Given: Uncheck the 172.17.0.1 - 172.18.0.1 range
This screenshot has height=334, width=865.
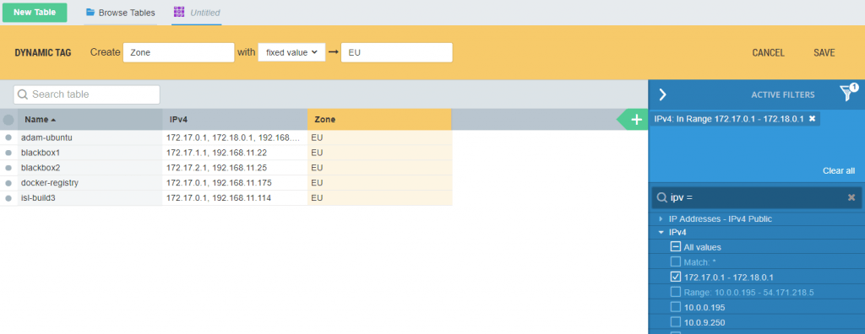Looking at the screenshot, I should coord(676,277).
